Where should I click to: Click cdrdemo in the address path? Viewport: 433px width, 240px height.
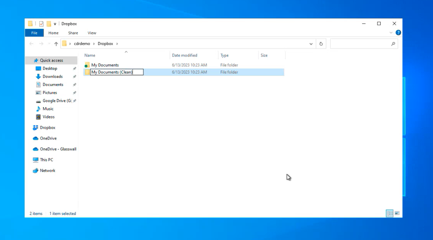coord(82,44)
